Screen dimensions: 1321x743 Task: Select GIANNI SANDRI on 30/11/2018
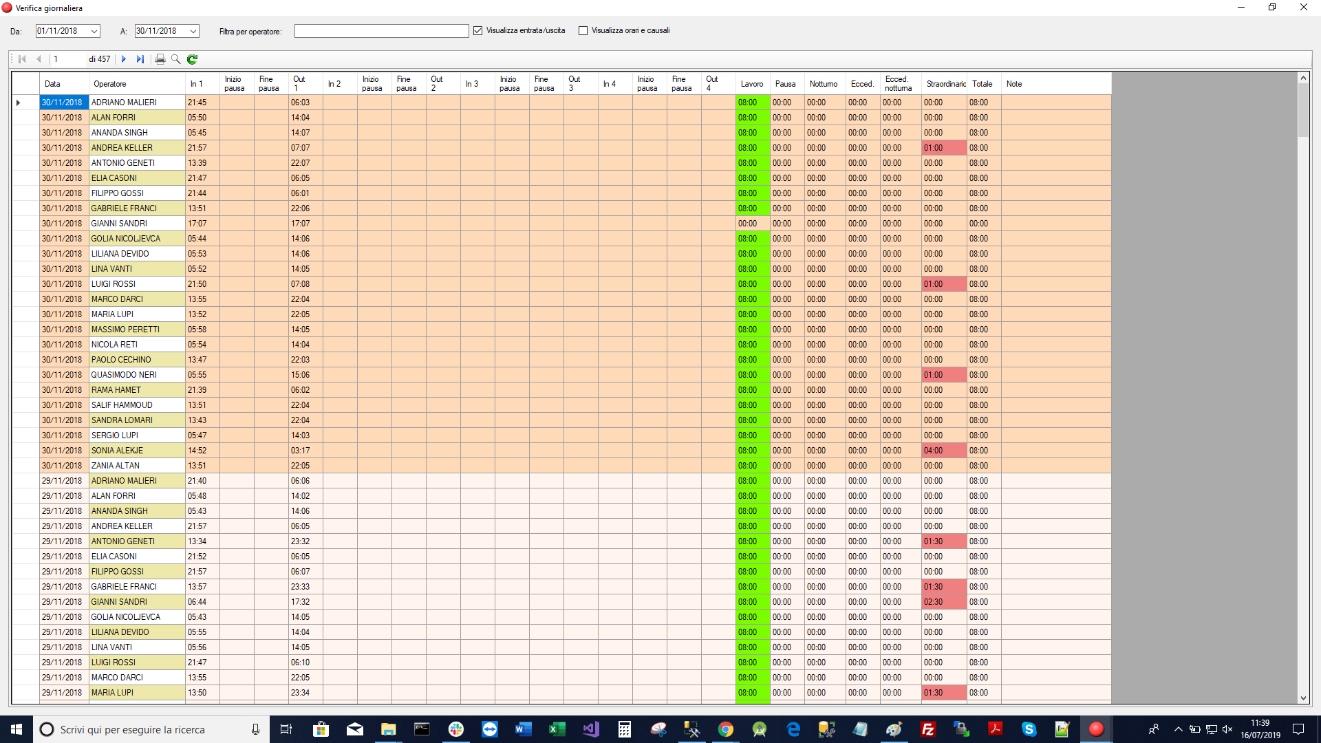[x=137, y=224]
